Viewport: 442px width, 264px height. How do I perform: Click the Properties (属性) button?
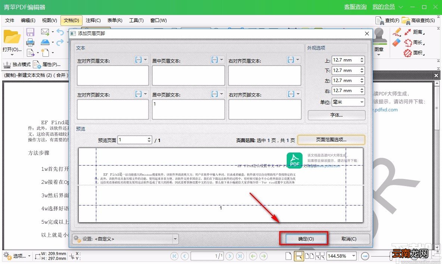pyautogui.click(x=47, y=65)
